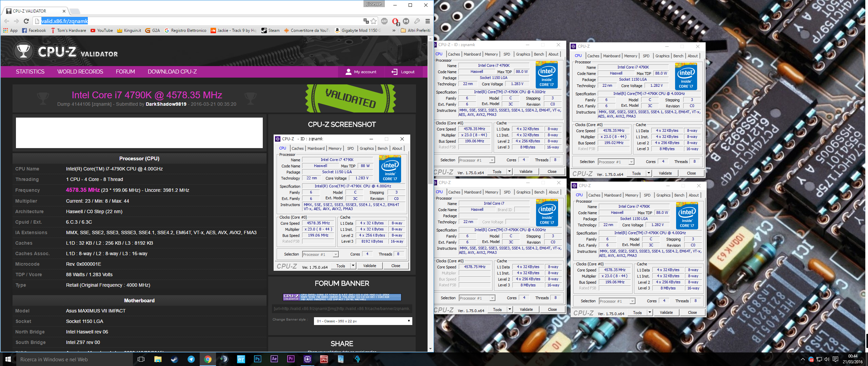The width and height of the screenshot is (868, 366).
Task: Show hidden system tray icons chevron
Action: click(803, 359)
